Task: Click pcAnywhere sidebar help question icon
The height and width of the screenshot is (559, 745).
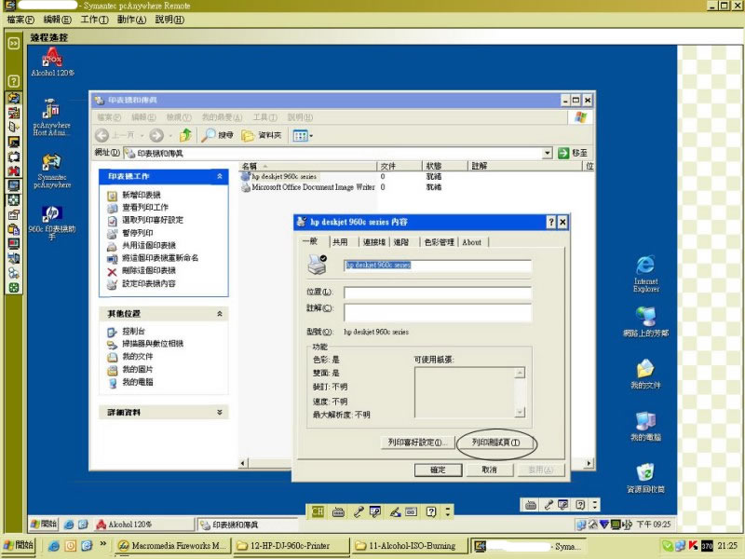Action: [x=14, y=81]
